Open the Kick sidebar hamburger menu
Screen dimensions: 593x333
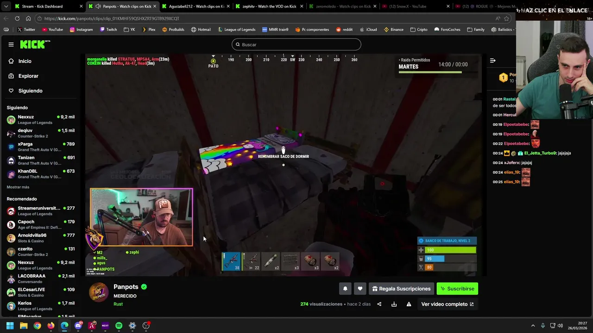pyautogui.click(x=11, y=44)
